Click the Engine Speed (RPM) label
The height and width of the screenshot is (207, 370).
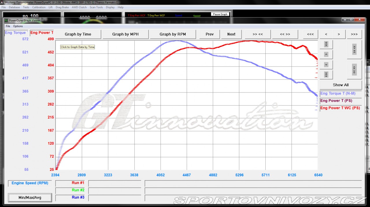click(x=30, y=183)
